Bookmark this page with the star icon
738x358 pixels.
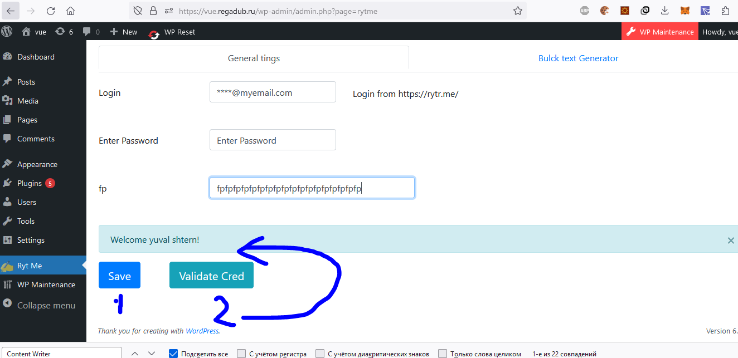[x=517, y=11]
